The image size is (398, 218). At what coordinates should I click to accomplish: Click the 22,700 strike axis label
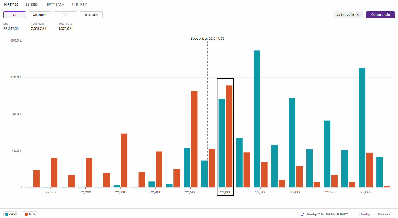261,192
